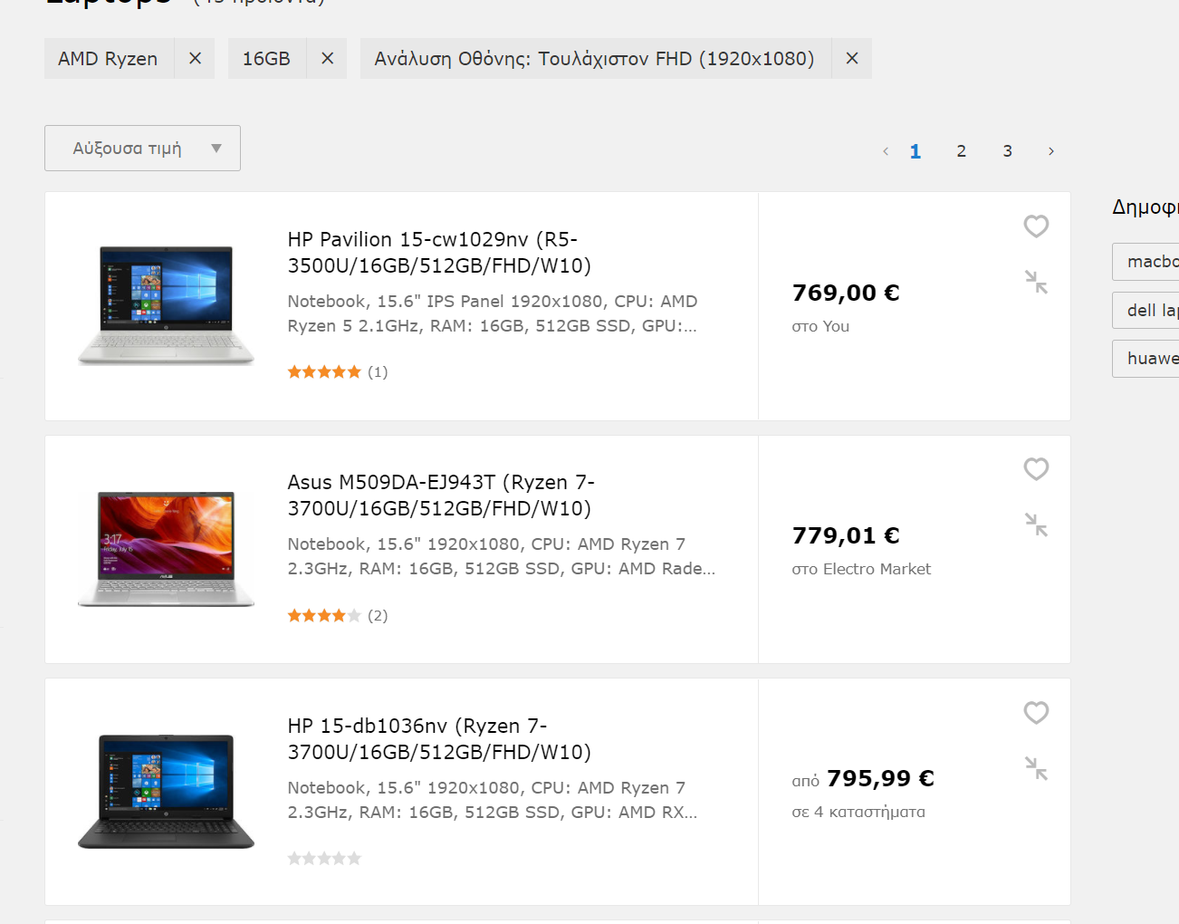View black HP 15-db1036nv laptop image

(167, 792)
